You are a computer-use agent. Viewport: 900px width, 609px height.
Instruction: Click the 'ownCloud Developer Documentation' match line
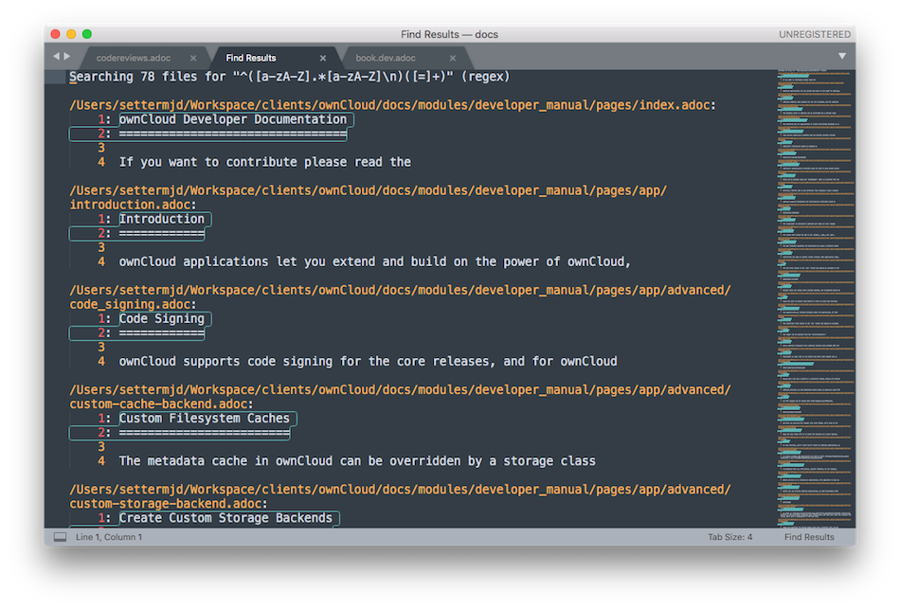pos(233,119)
